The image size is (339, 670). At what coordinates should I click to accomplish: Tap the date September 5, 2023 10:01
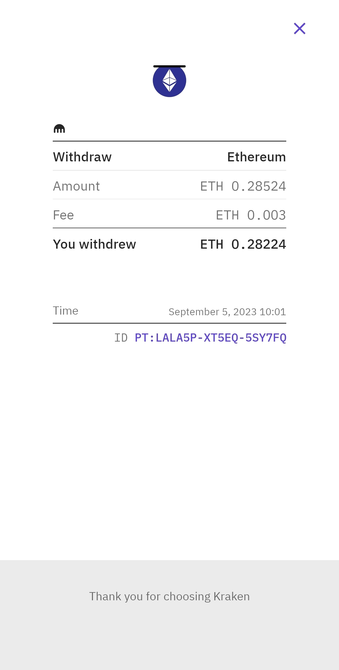click(x=227, y=312)
